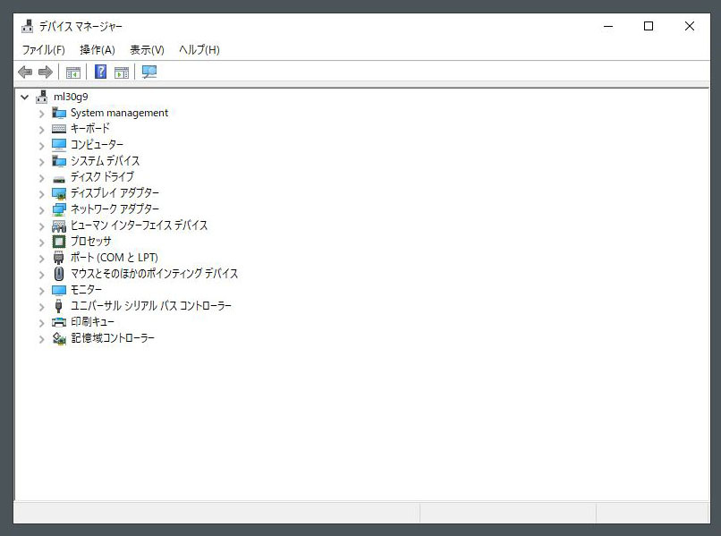Maximize the デバイス マネージャー window
Viewport: 721px width, 536px height.
(649, 26)
